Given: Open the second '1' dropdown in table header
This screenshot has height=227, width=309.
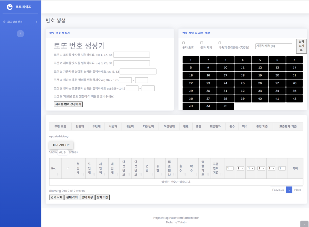Looking at the screenshot, I should [x=240, y=168].
